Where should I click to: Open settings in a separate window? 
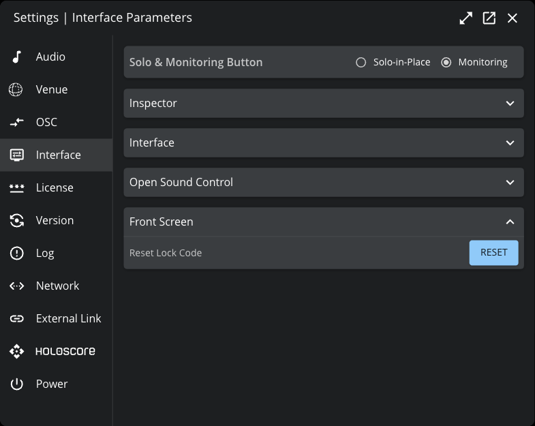pyautogui.click(x=489, y=18)
